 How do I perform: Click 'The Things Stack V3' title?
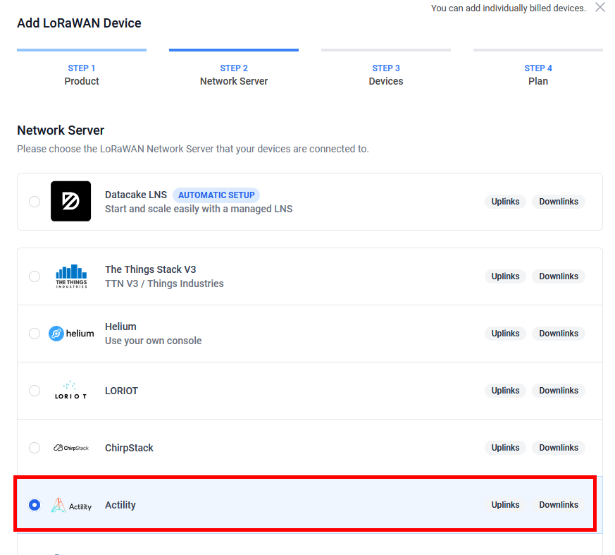pos(150,269)
